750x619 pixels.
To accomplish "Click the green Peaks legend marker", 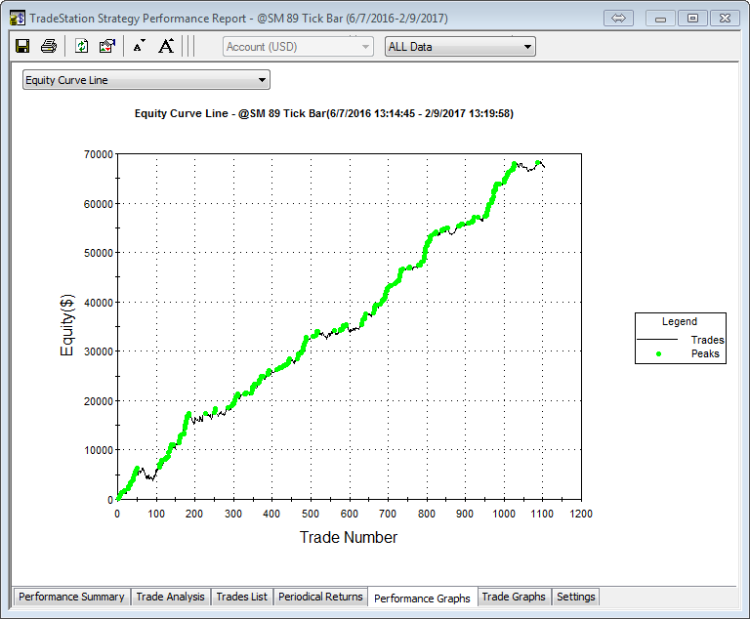I will coord(657,353).
